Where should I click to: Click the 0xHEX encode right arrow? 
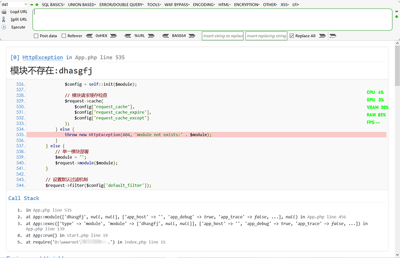114,36
